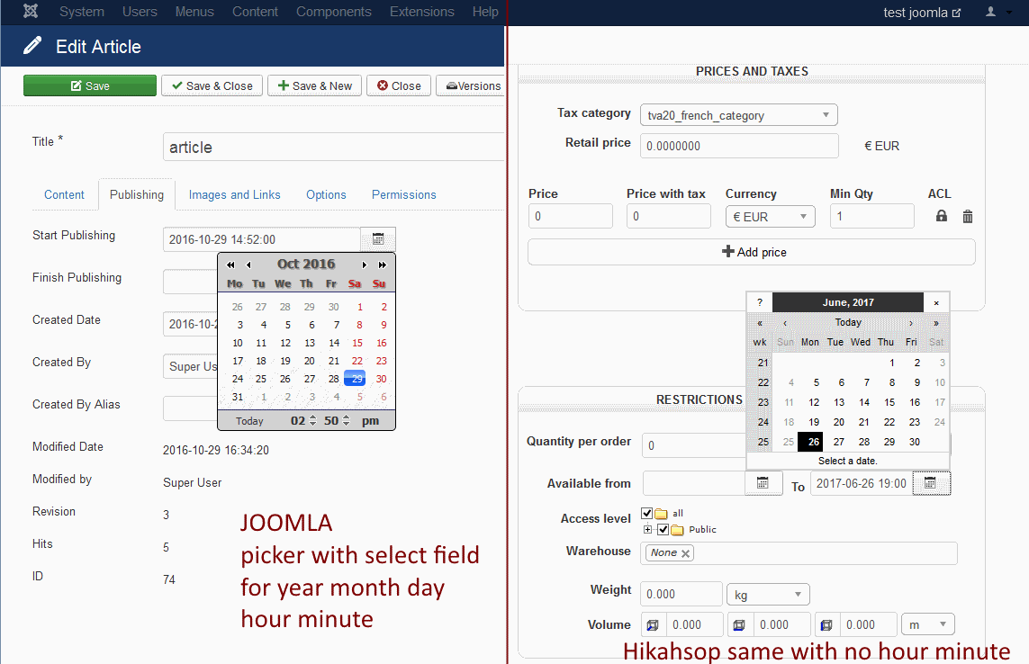
Task: Click the ACL lock icon
Action: (x=941, y=216)
